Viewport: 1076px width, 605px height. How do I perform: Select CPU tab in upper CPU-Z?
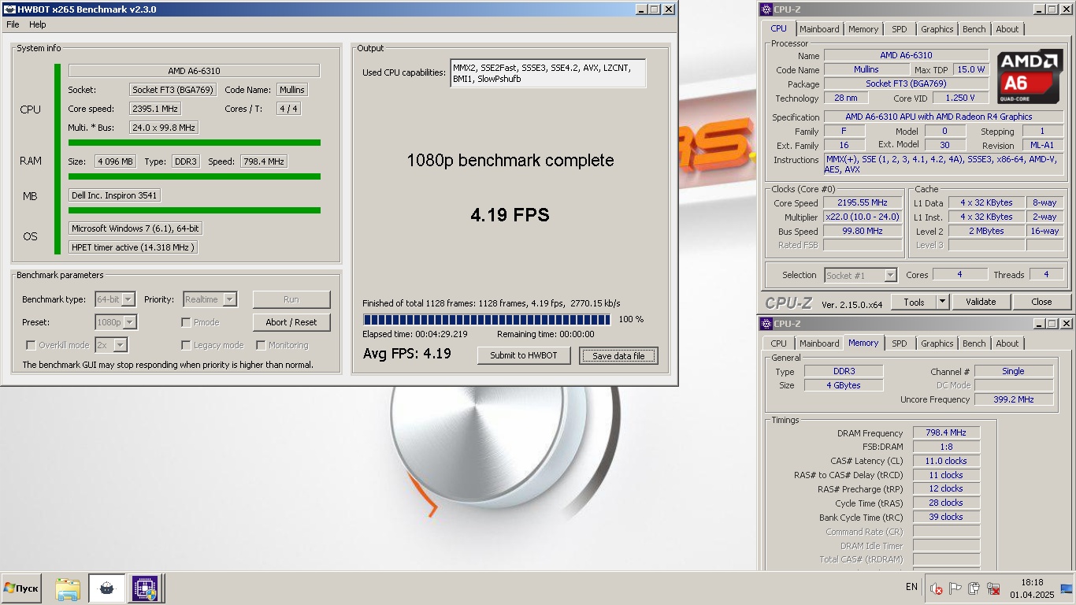778,28
